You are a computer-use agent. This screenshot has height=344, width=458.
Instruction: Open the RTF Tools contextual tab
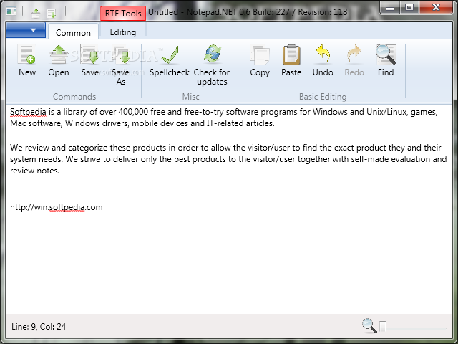123,13
